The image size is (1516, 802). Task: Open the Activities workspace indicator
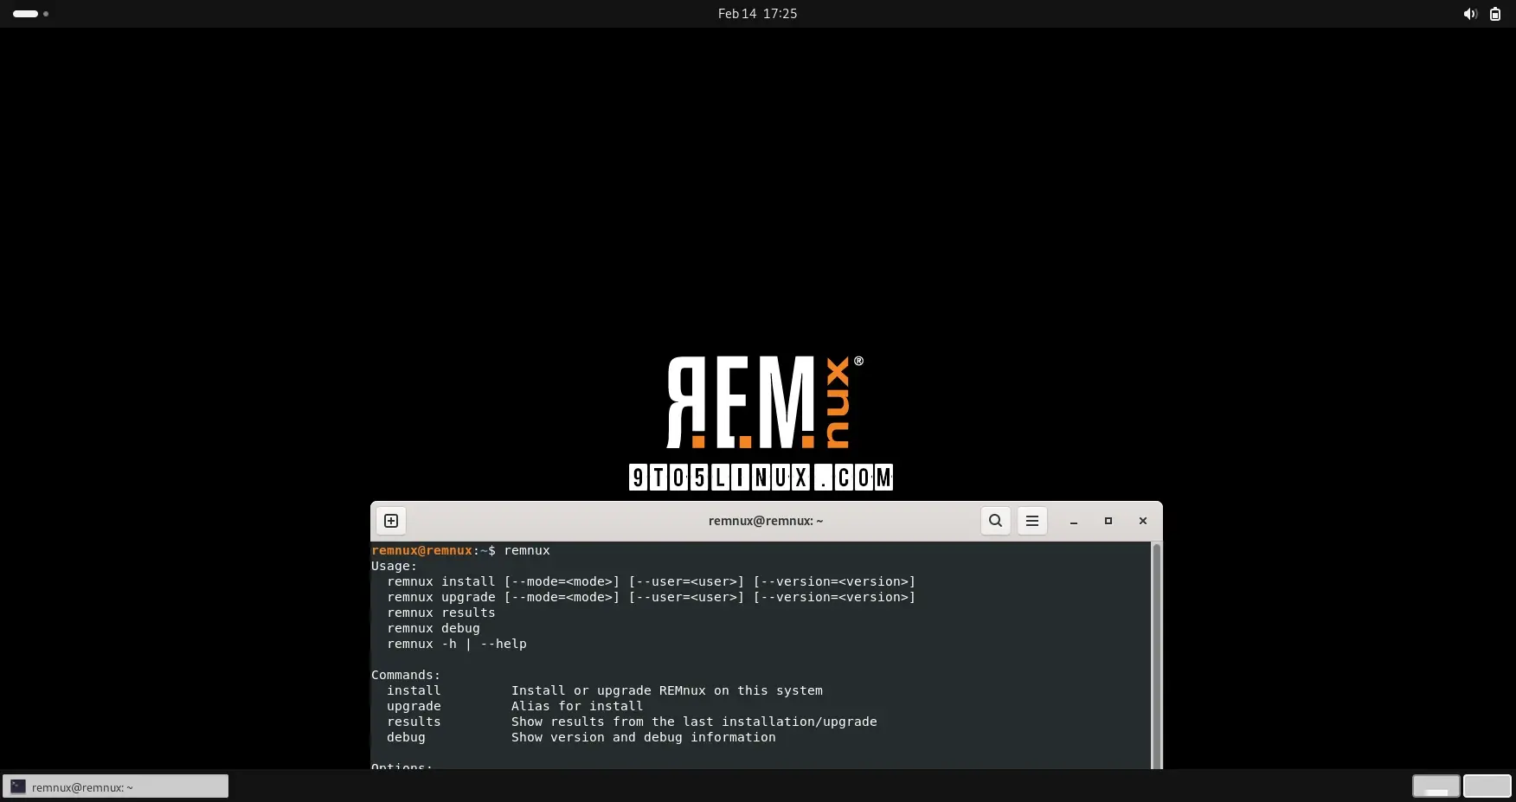click(x=30, y=14)
